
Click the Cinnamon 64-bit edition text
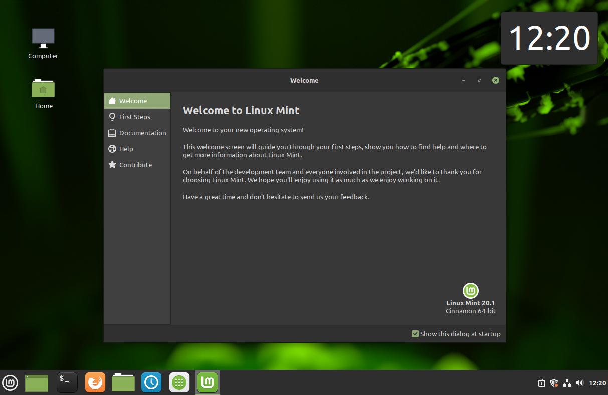[471, 311]
